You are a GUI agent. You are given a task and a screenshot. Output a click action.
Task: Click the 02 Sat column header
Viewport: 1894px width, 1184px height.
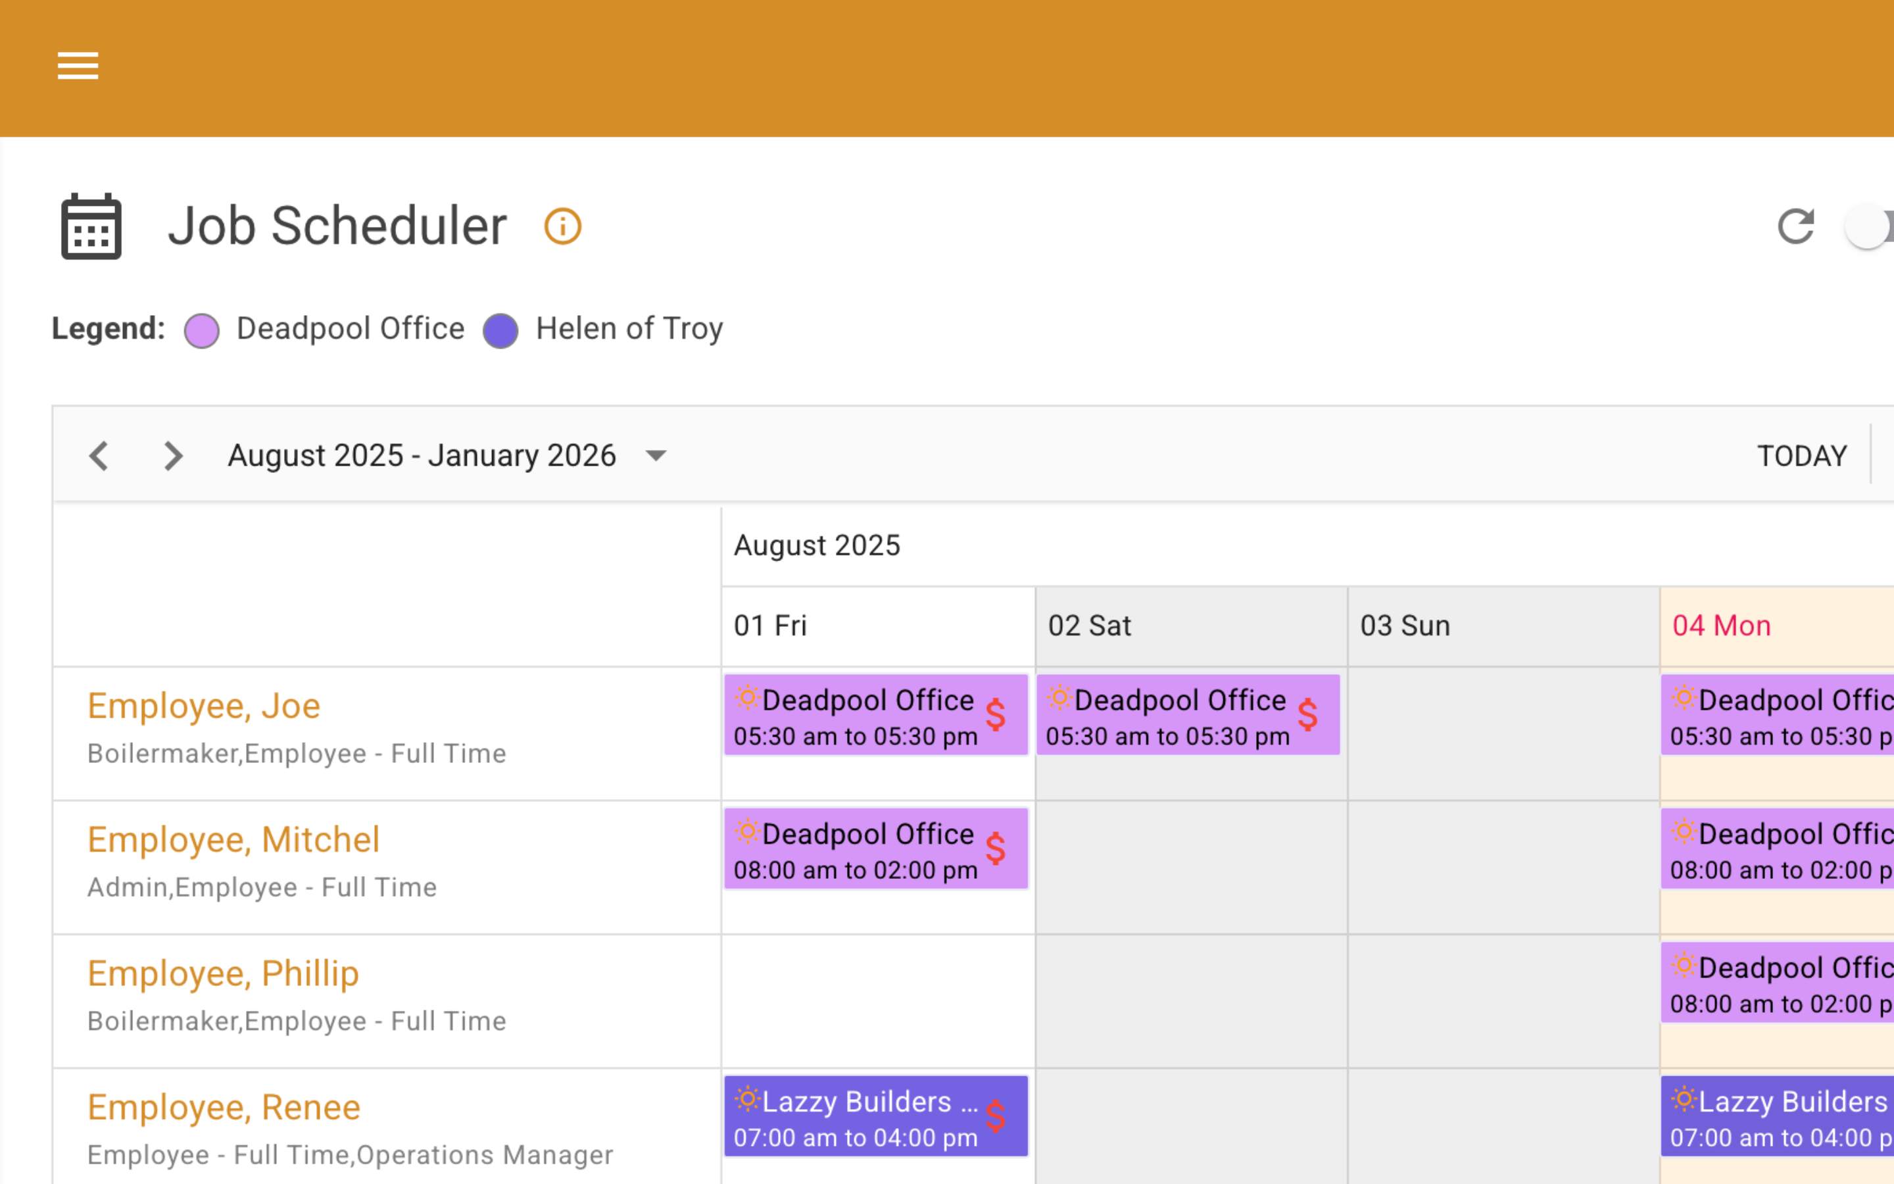pos(1088,626)
